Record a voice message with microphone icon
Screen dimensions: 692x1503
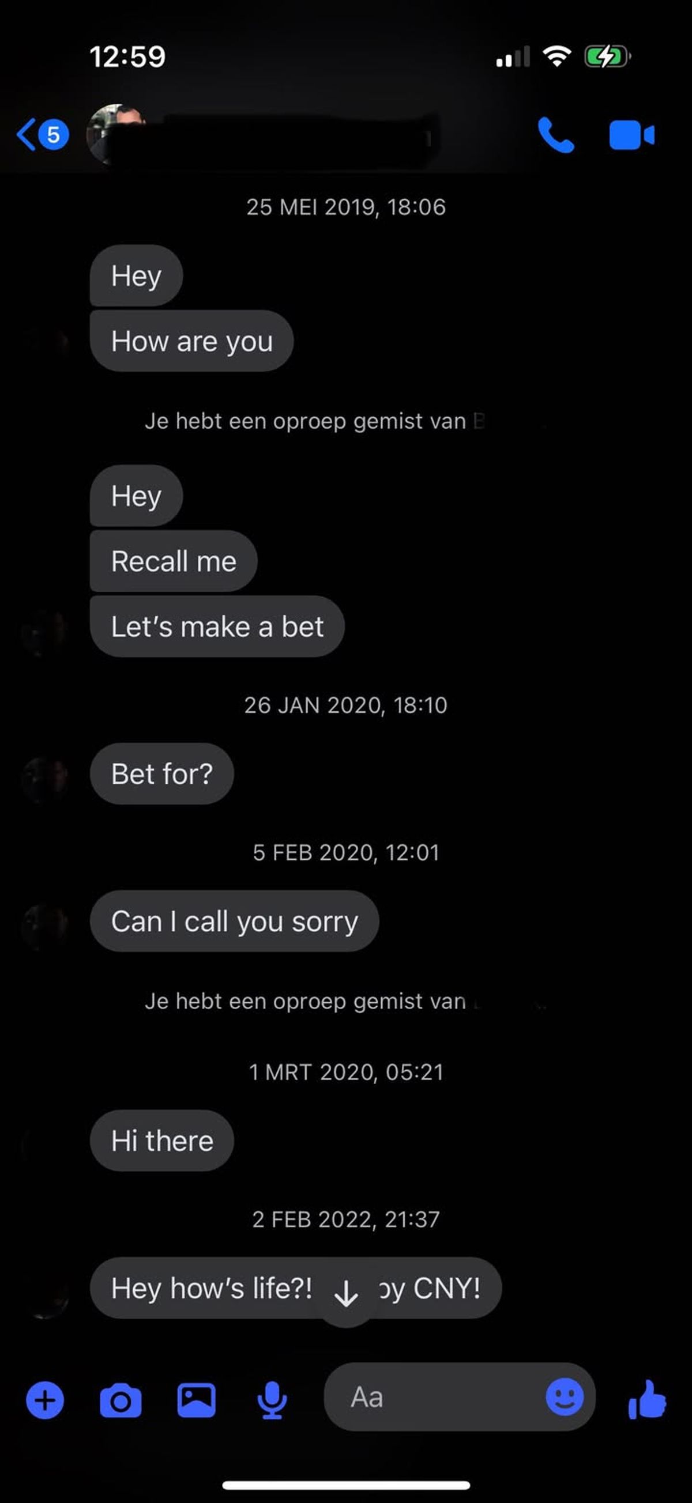coord(272,1400)
